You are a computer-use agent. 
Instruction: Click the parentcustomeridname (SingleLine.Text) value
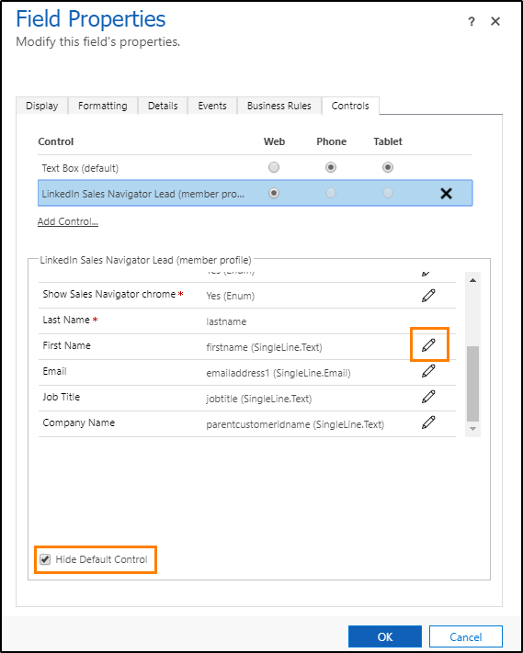point(295,425)
